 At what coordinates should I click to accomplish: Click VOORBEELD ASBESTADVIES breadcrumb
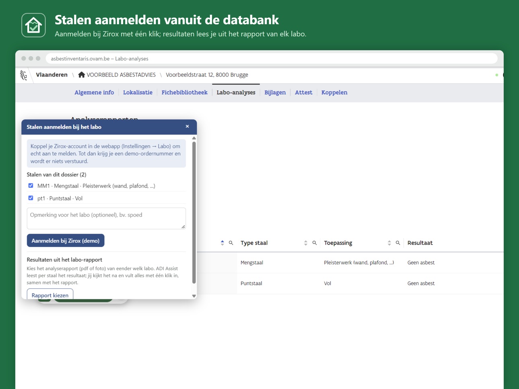click(121, 75)
